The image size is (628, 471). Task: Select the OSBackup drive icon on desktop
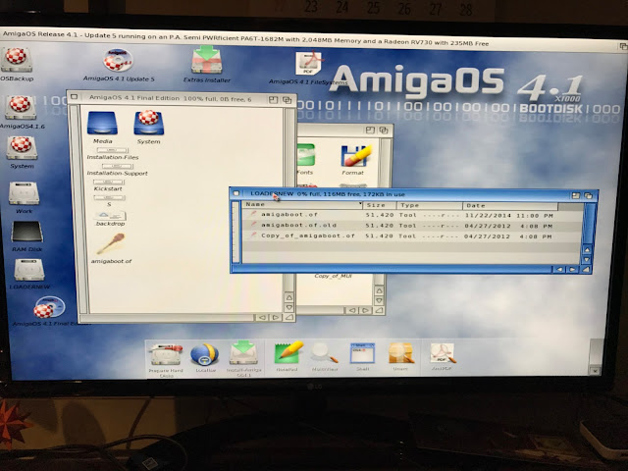[16, 60]
